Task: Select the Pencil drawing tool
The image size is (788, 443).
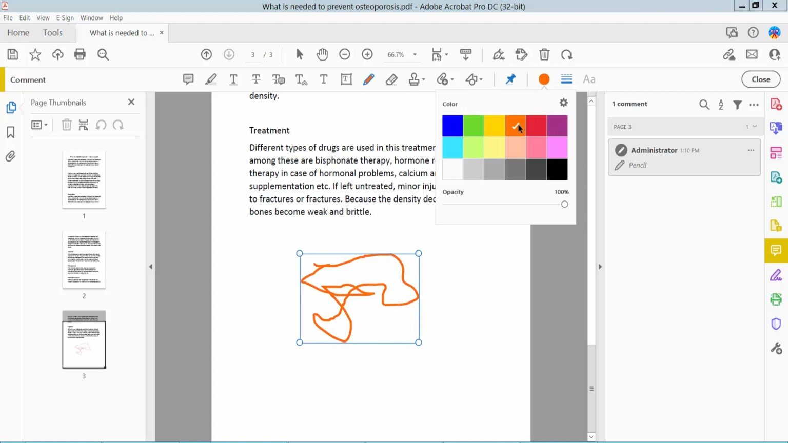Action: [x=369, y=79]
